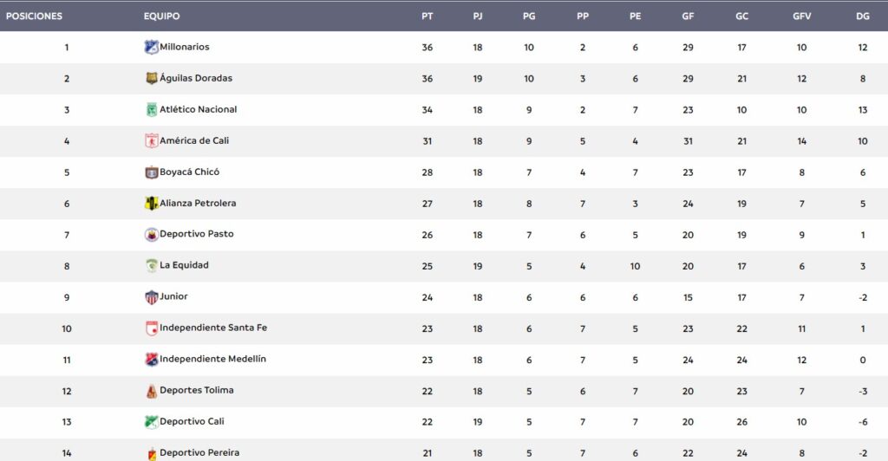Open the Deportivo Pereira team link
This screenshot has width=888, height=461.
click(x=199, y=452)
